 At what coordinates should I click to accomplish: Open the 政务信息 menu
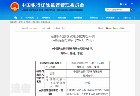pos(62,18)
